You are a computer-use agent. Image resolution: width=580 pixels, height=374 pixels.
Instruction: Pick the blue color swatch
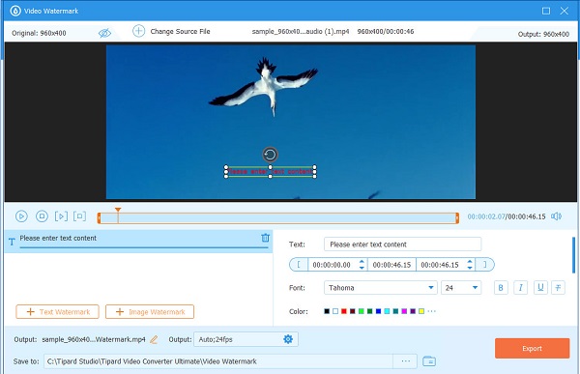[x=378, y=311]
